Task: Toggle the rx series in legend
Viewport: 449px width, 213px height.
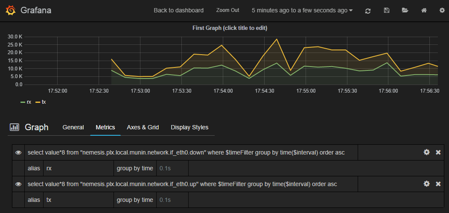Action: (29, 102)
